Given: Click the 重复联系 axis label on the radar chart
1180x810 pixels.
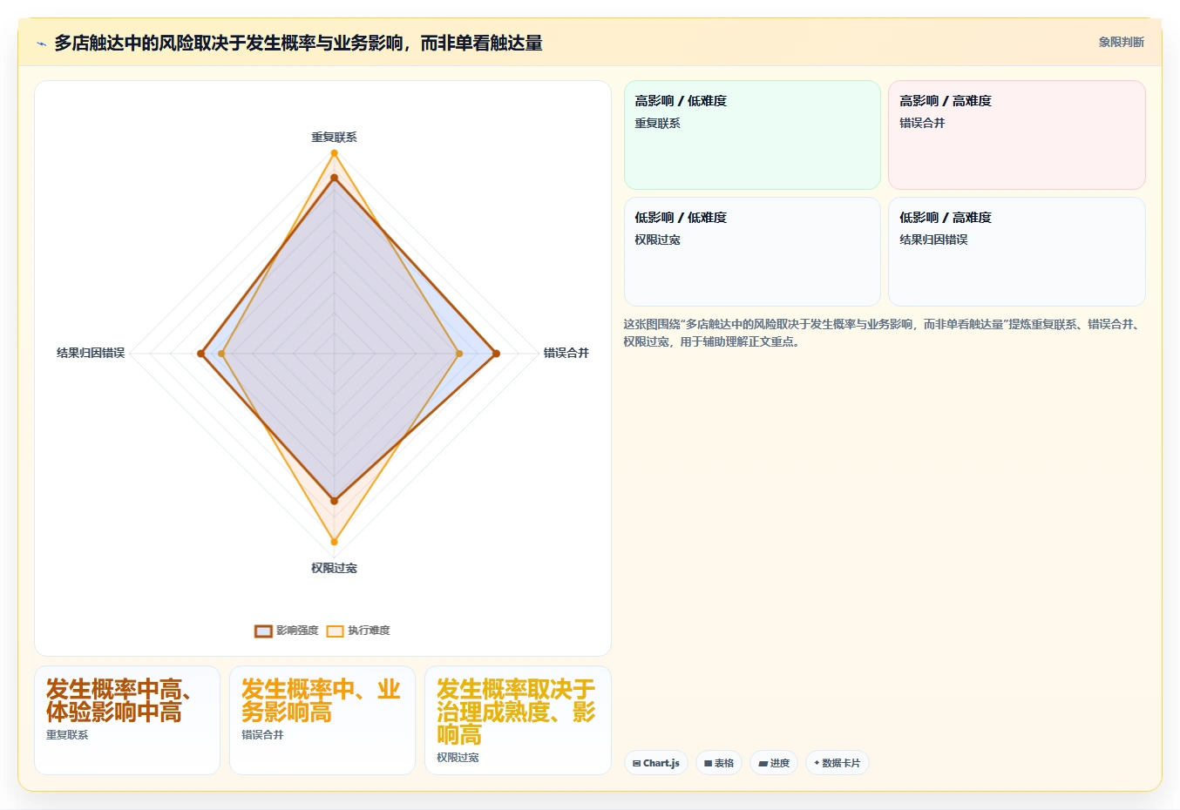Looking at the screenshot, I should tap(334, 137).
